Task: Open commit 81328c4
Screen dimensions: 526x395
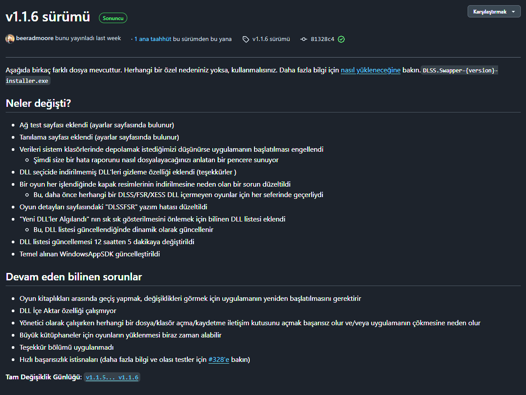Action: point(322,39)
